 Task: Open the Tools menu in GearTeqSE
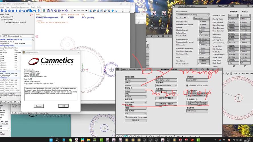[33, 7]
